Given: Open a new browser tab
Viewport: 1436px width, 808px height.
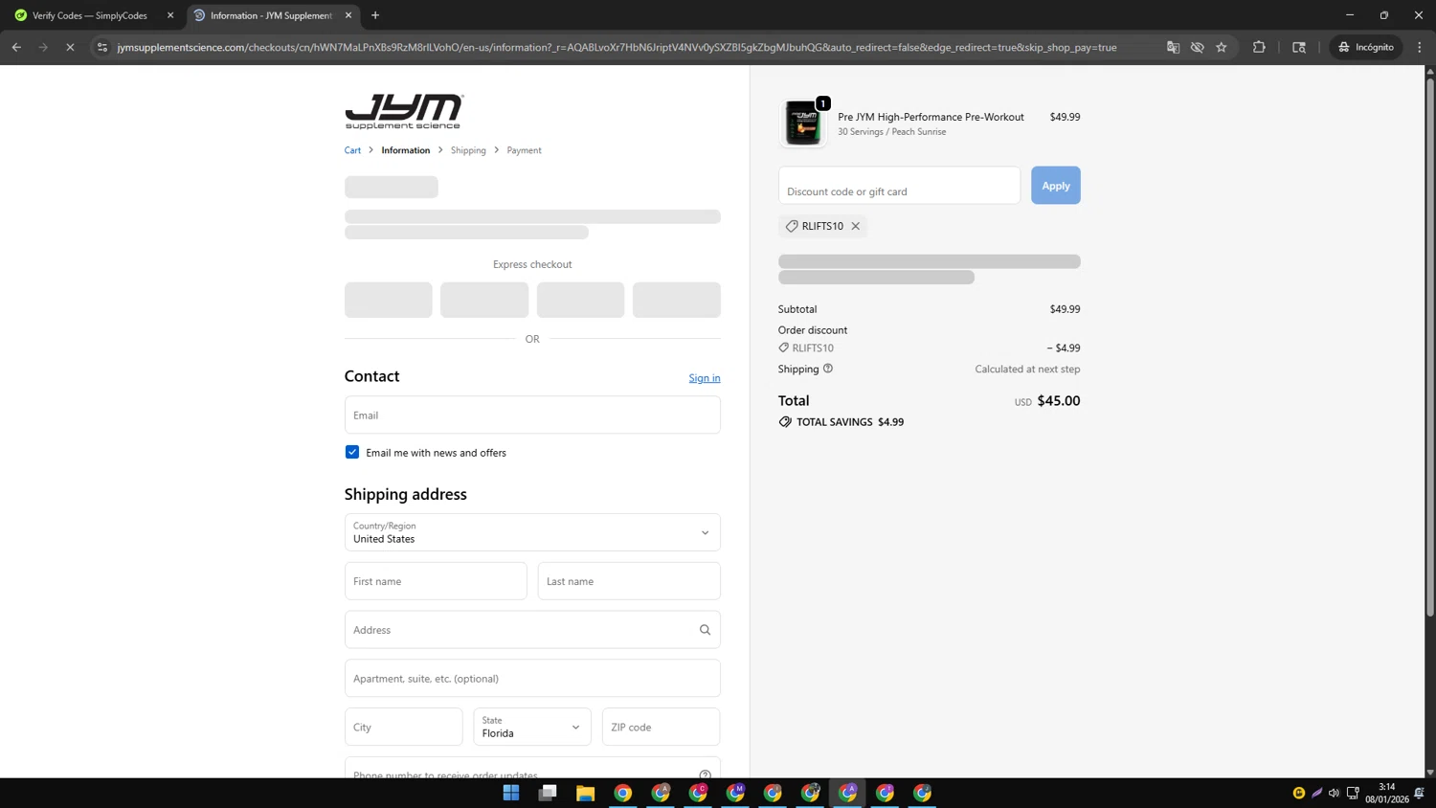Looking at the screenshot, I should [375, 15].
